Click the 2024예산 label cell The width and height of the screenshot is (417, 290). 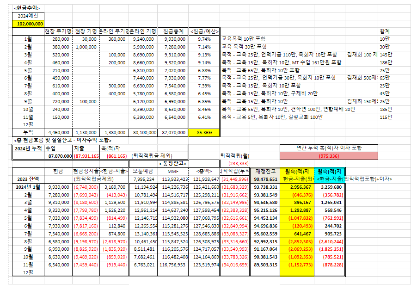click(28, 16)
